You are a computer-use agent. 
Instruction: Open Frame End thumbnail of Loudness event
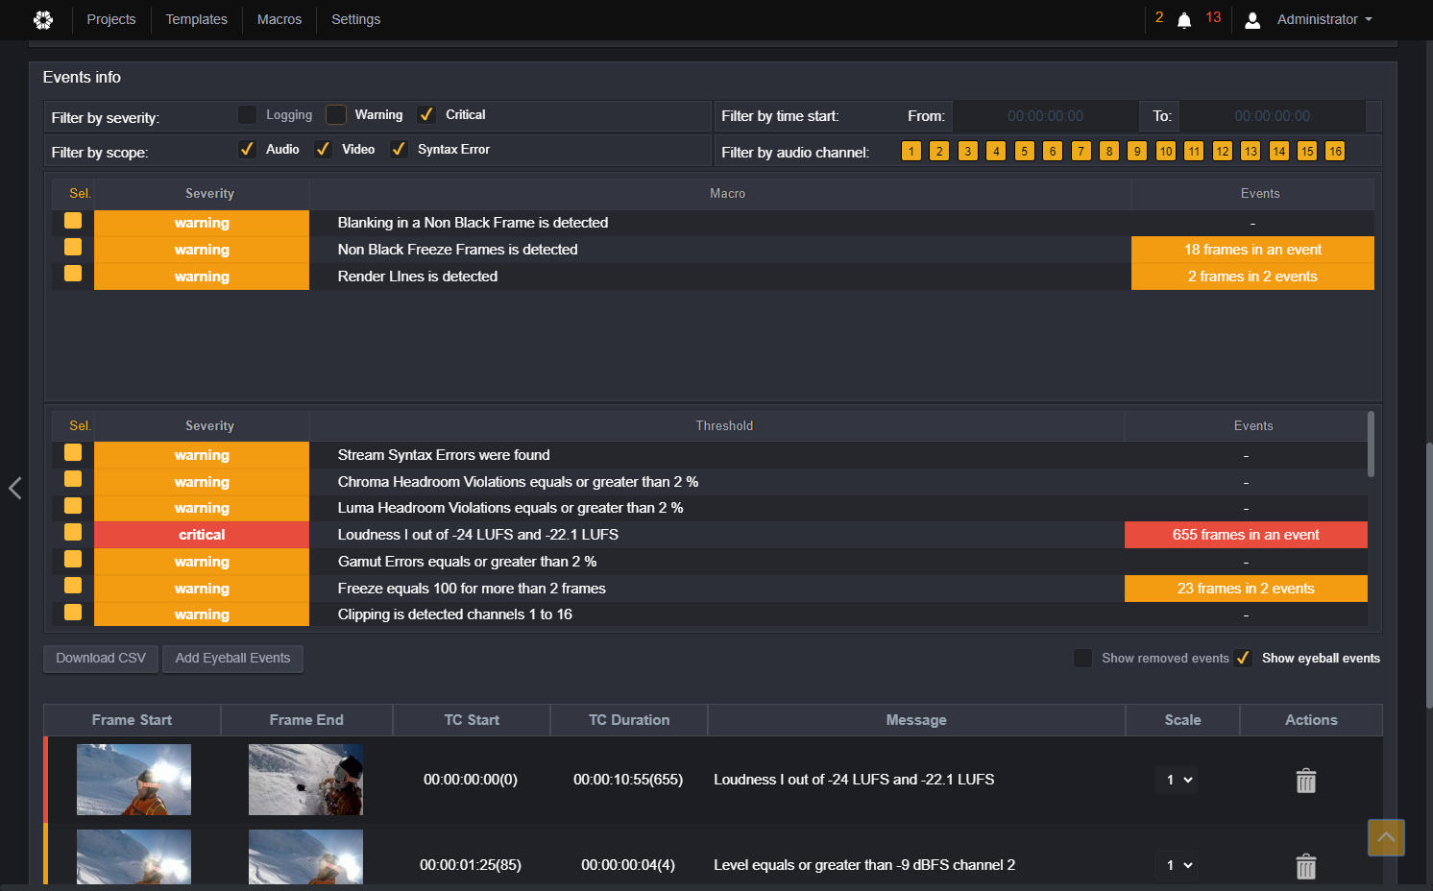tap(305, 780)
